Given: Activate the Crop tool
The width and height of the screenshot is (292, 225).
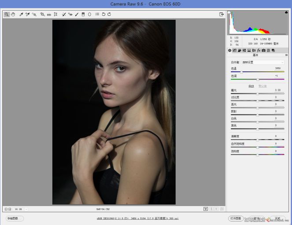Looking at the screenshot, I should [x=42, y=14].
